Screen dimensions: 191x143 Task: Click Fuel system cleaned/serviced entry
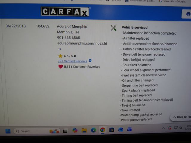(144, 75)
